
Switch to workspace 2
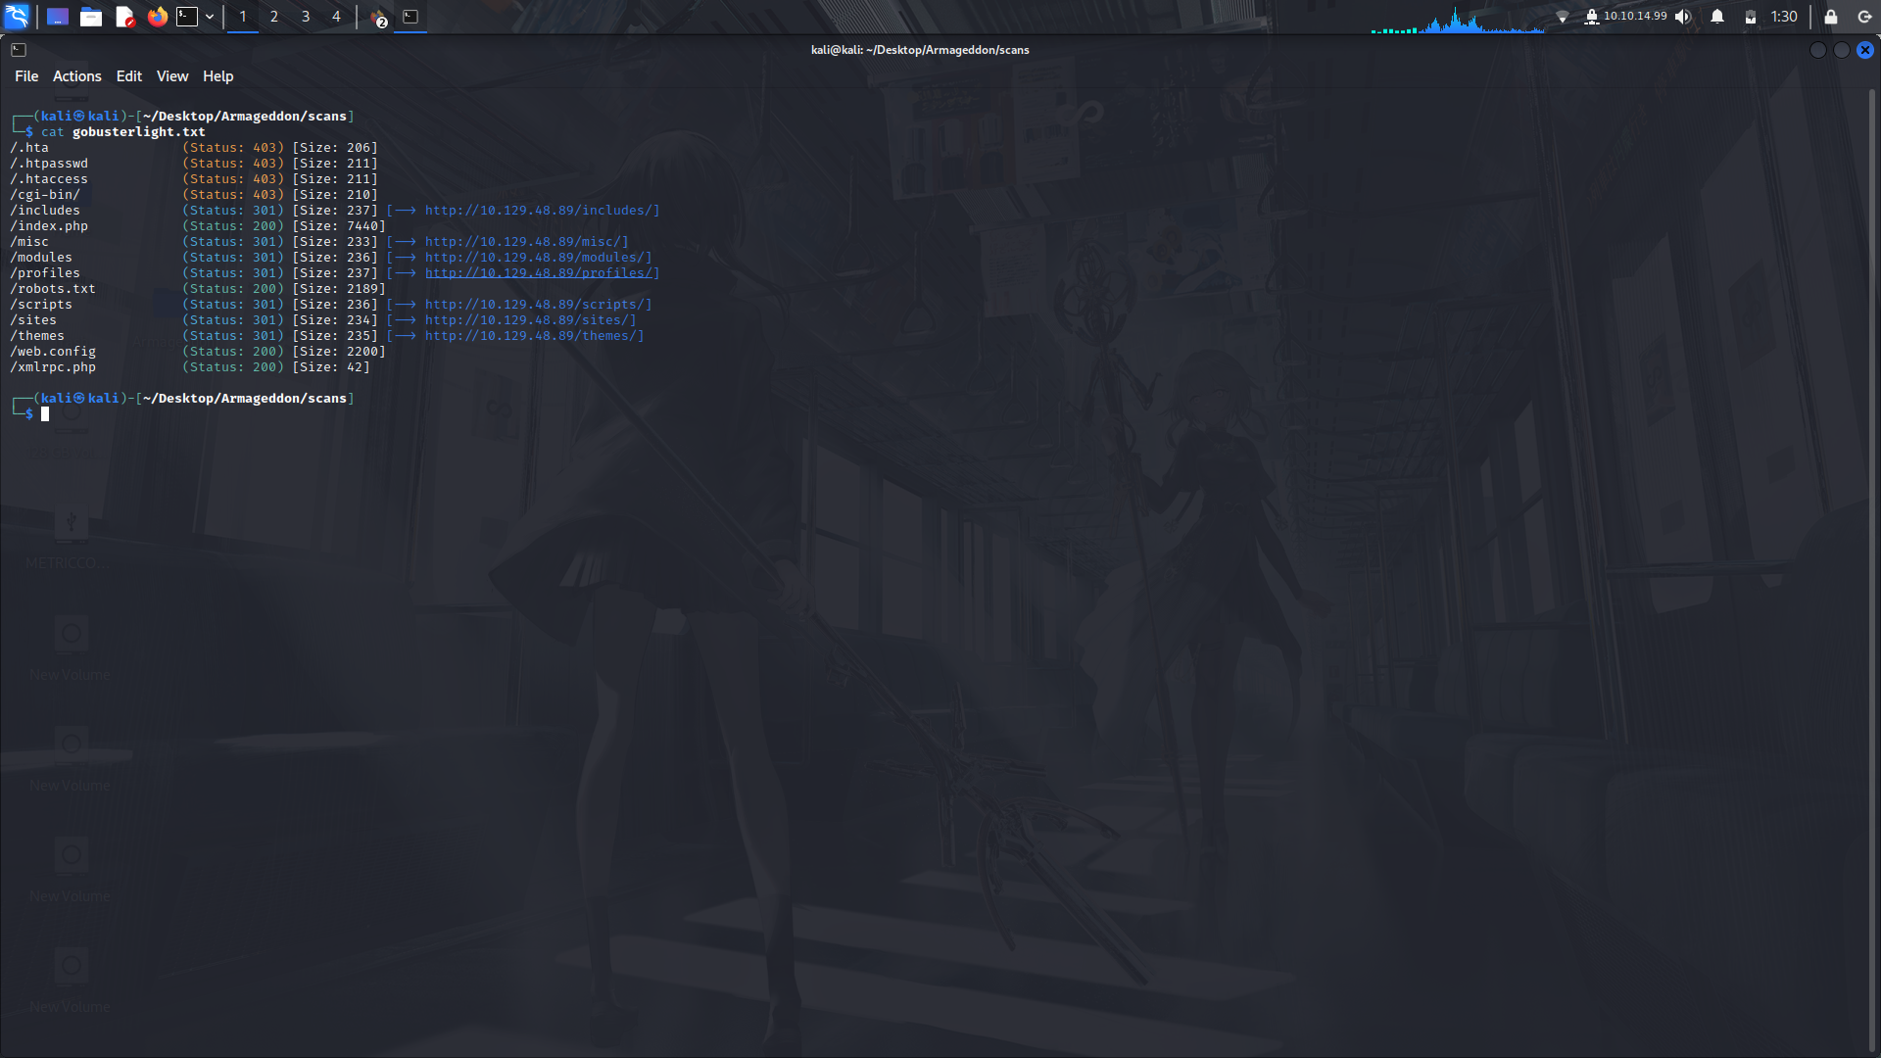[273, 17]
